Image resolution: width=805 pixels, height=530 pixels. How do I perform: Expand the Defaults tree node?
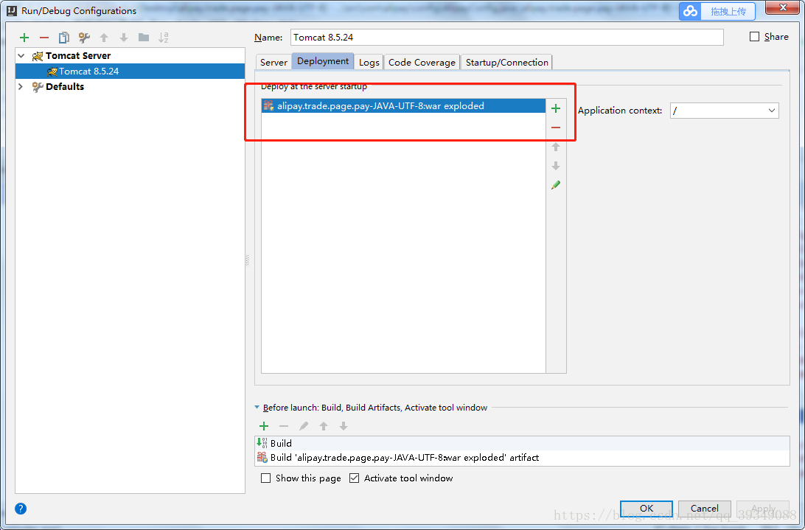pyautogui.click(x=21, y=86)
